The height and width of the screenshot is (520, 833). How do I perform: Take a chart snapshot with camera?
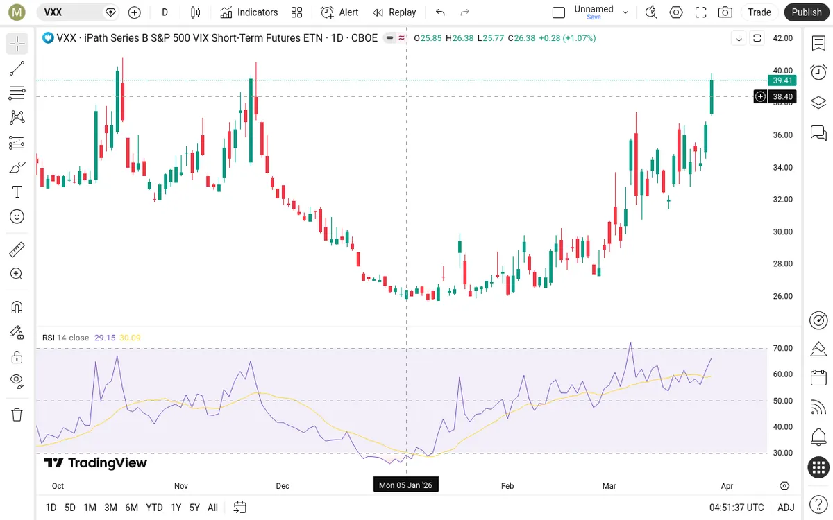coord(725,12)
